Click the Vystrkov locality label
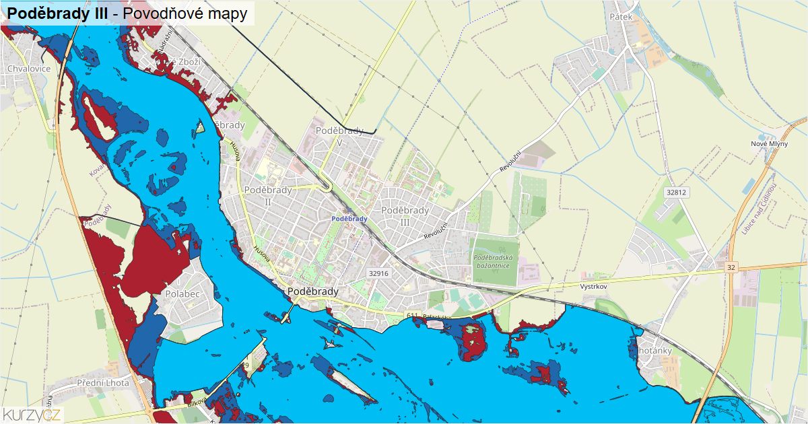Image resolution: width=808 pixels, height=424 pixels. 594,286
